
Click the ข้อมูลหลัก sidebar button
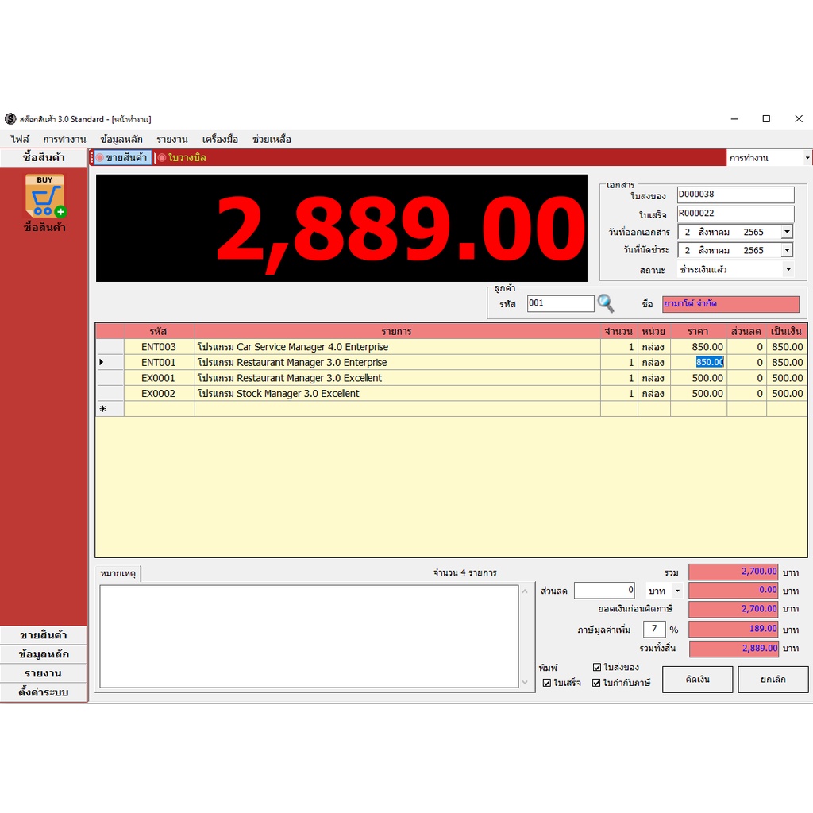[44, 654]
